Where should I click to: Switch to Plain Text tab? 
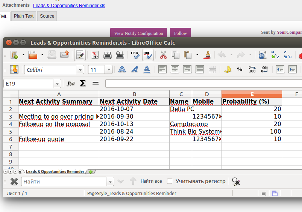point(24,16)
